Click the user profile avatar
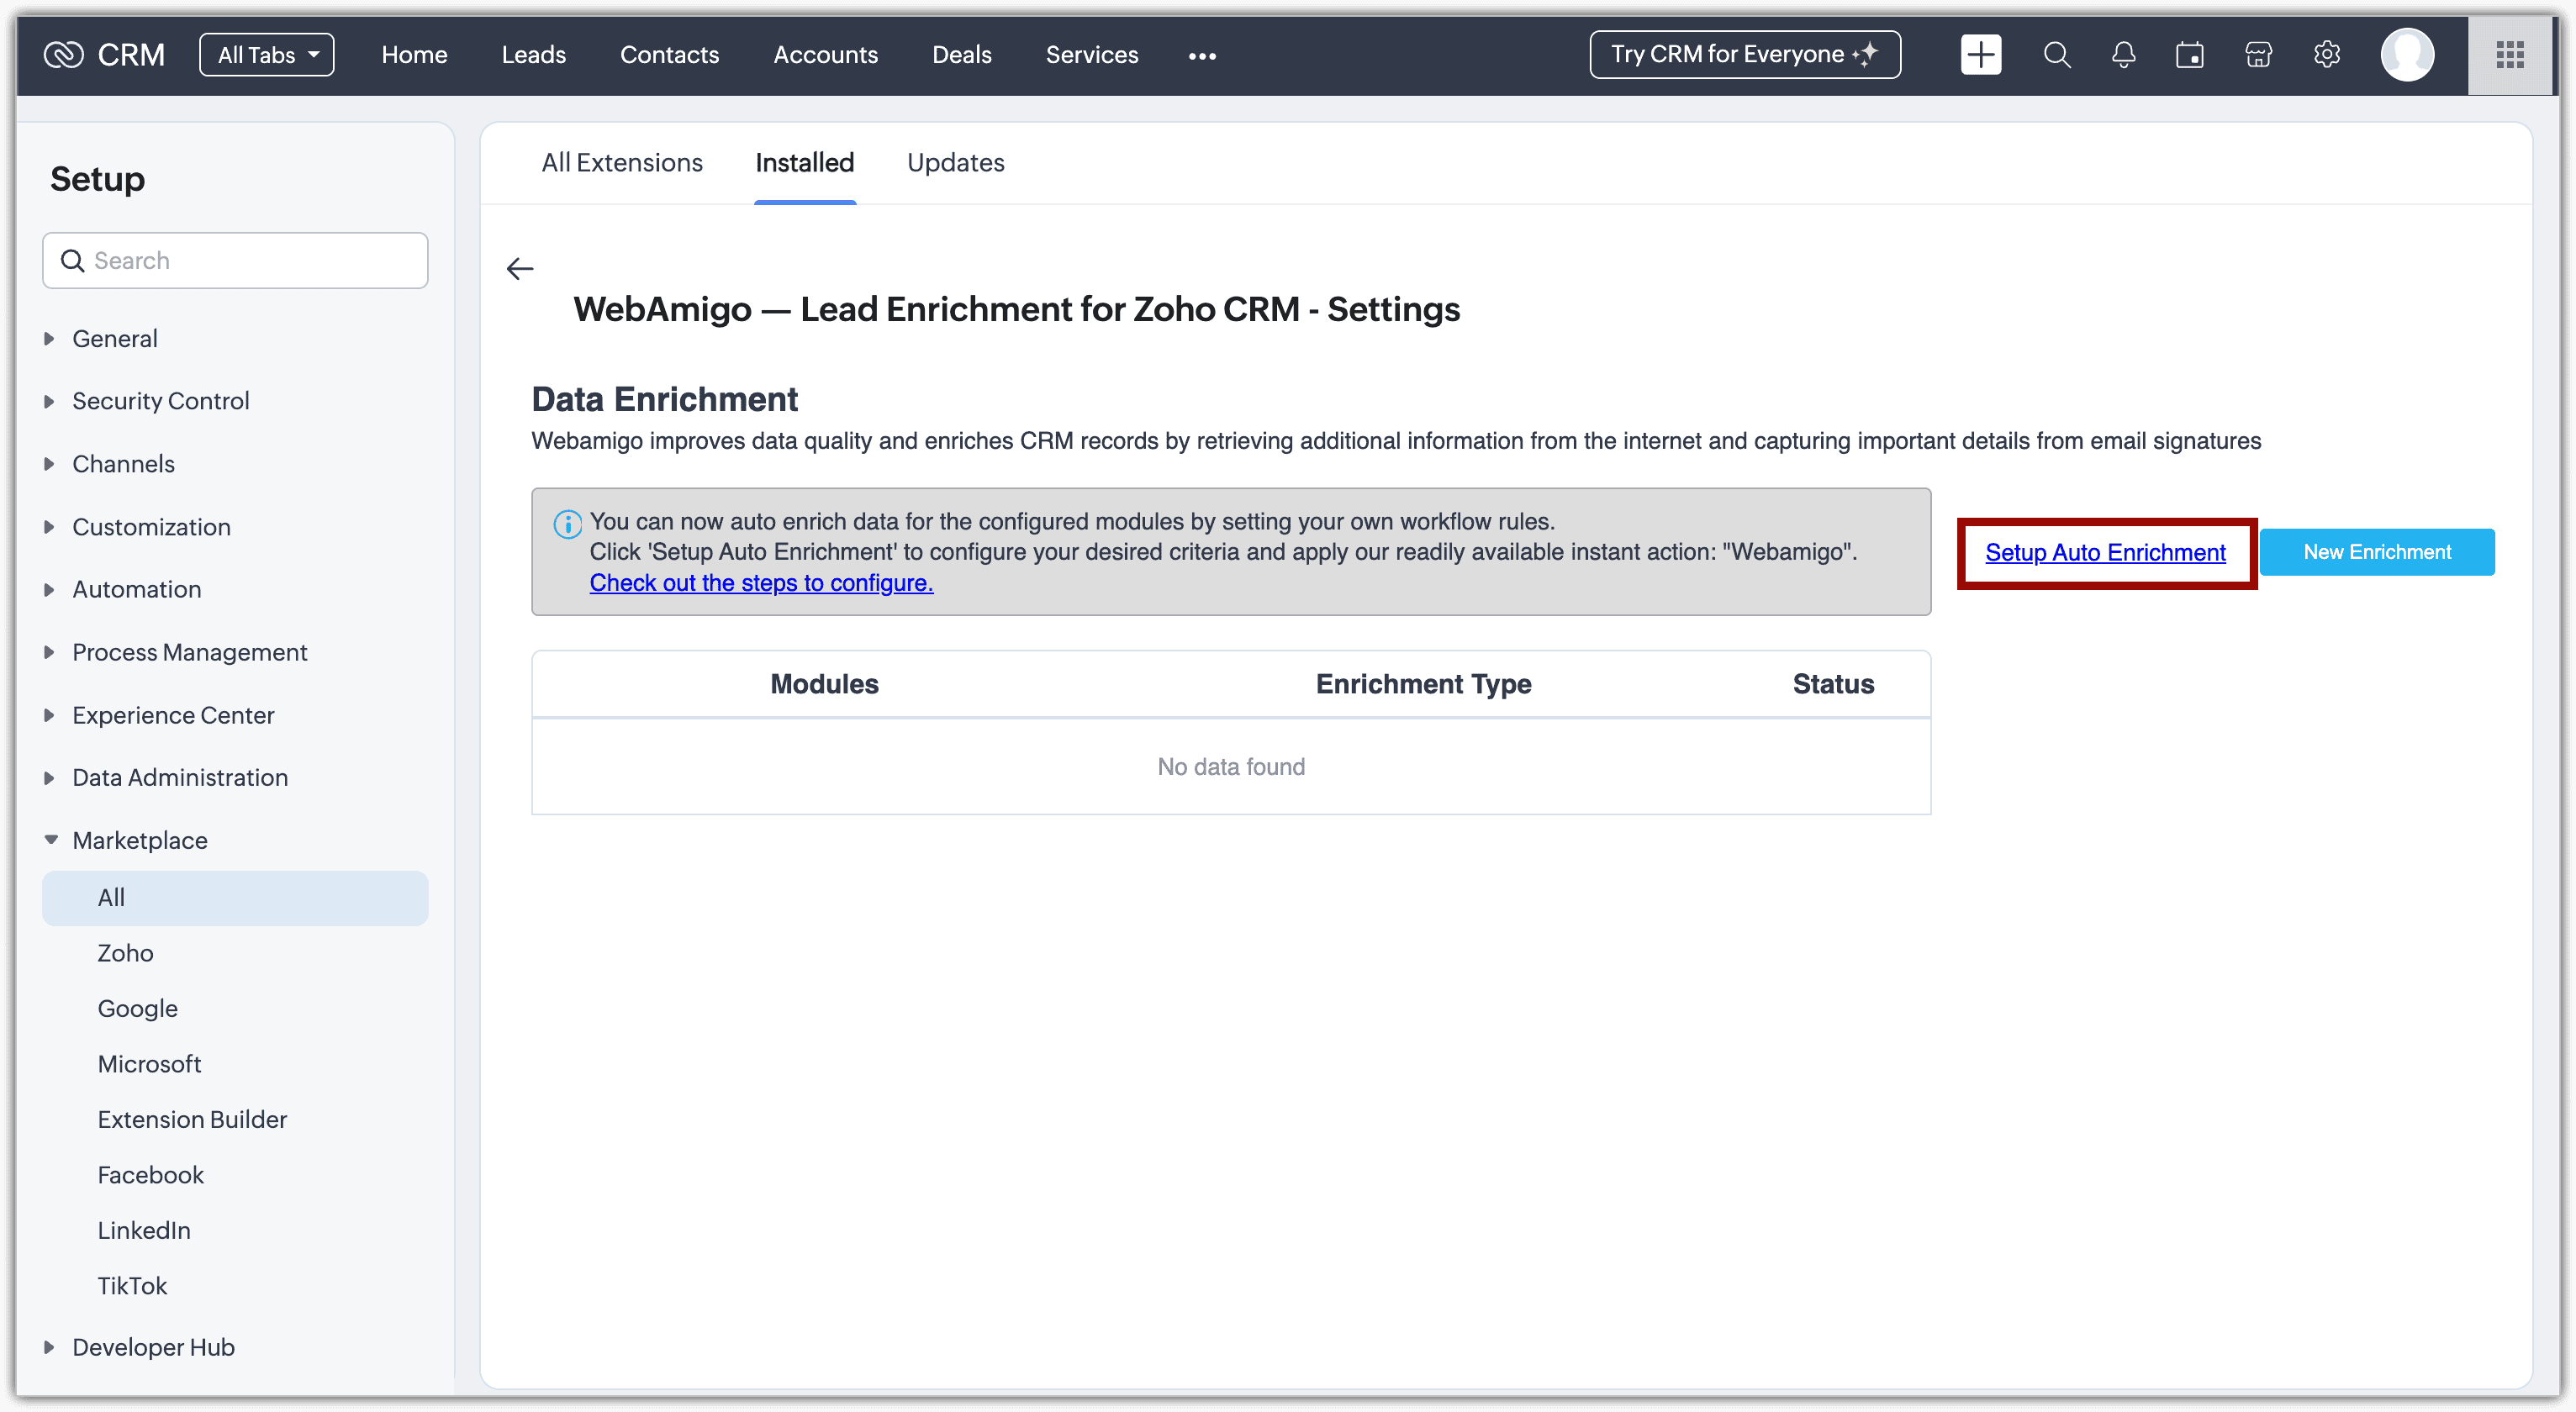This screenshot has height=1412, width=2576. [x=2406, y=55]
